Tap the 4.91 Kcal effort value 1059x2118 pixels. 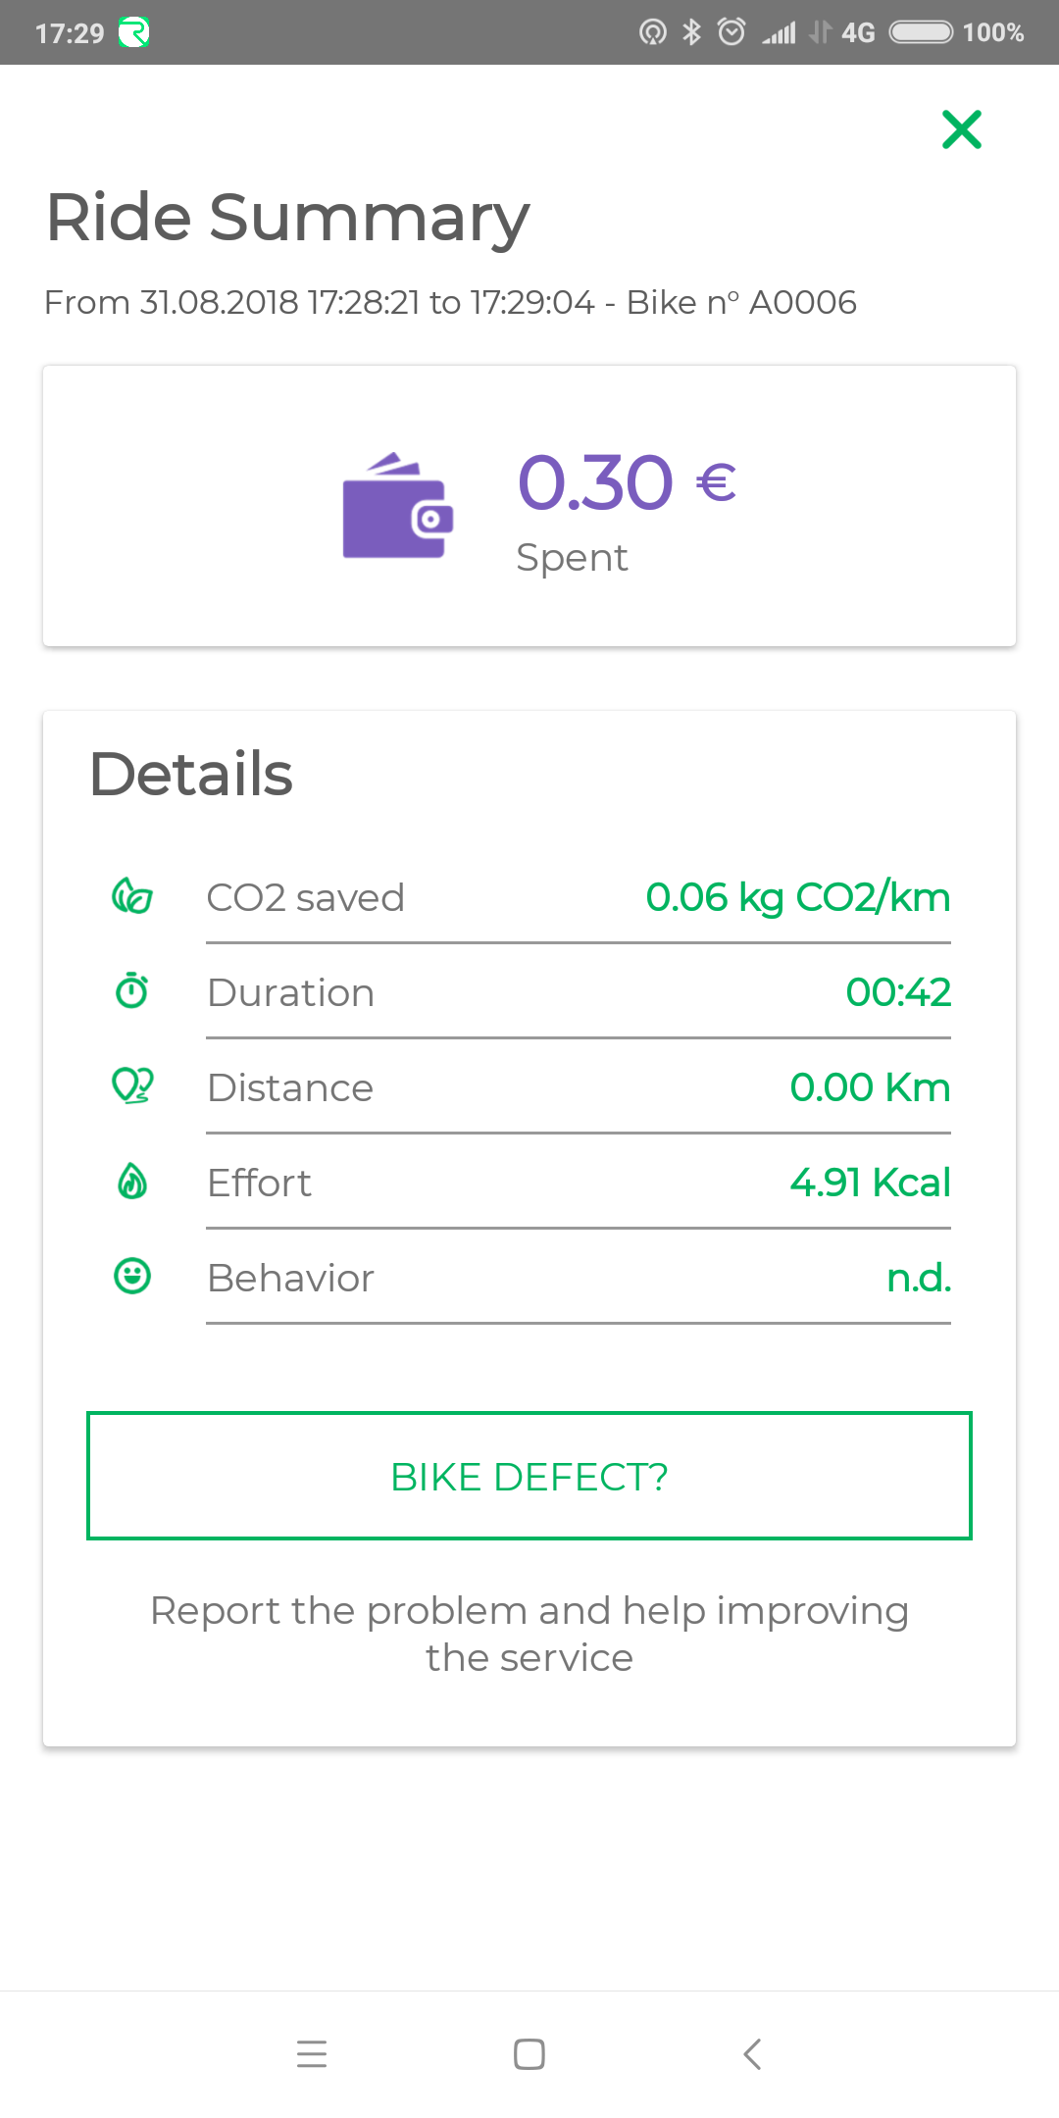click(870, 1183)
